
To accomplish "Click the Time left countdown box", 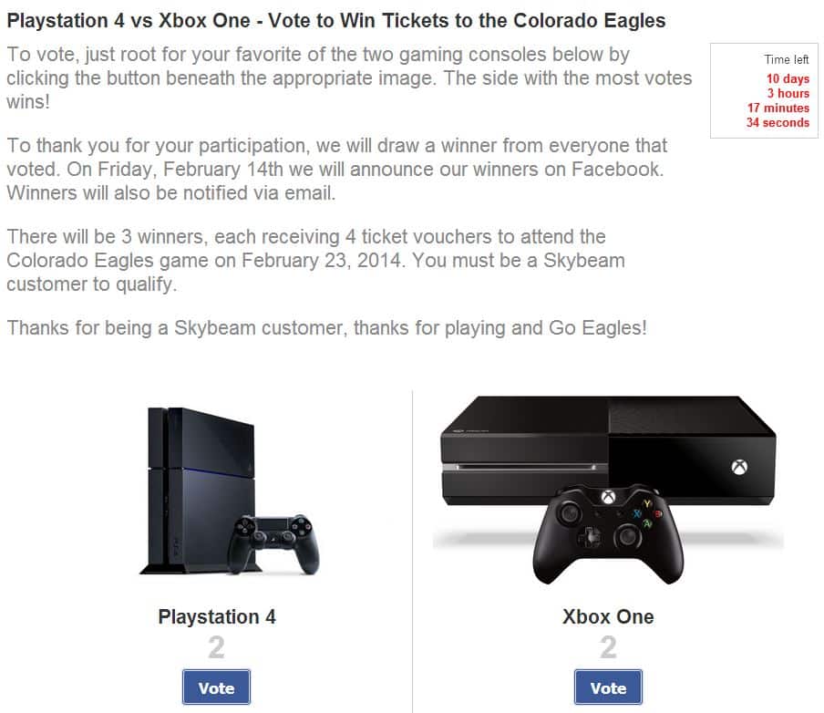I will tap(764, 90).
